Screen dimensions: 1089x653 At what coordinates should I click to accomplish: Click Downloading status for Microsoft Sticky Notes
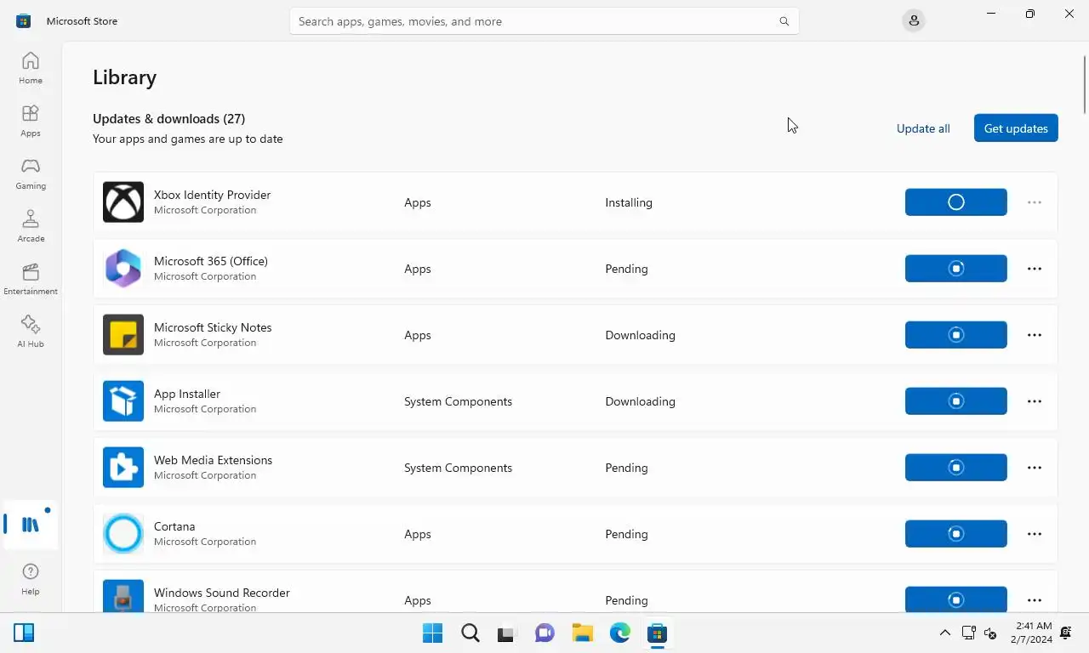[x=640, y=335]
